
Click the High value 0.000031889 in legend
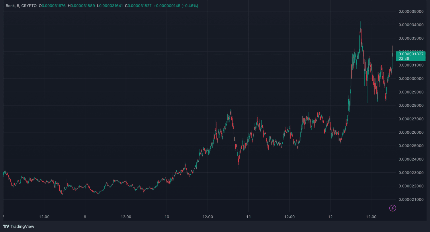tap(83, 6)
